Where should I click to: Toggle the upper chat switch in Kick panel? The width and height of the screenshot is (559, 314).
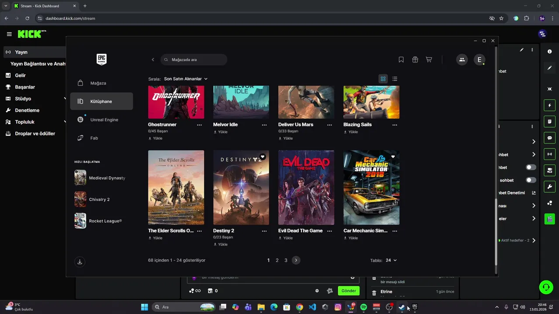coord(531,167)
